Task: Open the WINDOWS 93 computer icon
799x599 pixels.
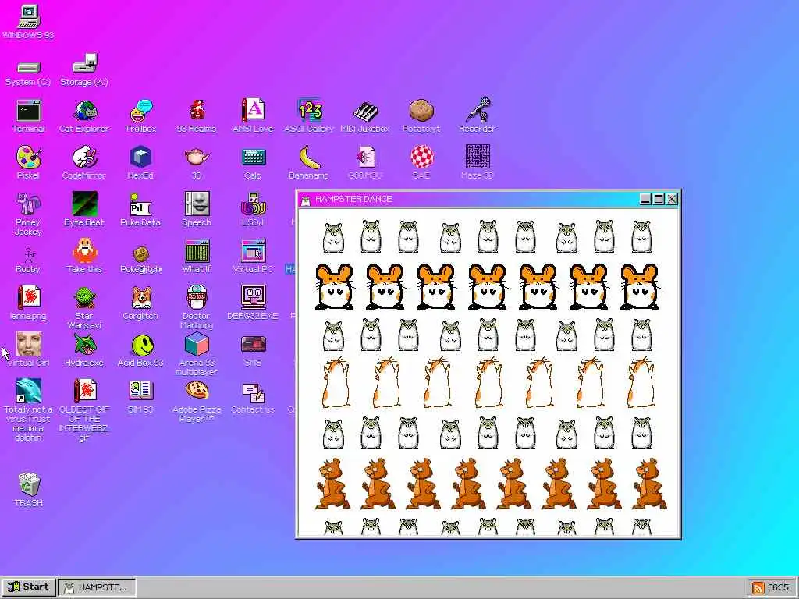Action: pos(29,17)
